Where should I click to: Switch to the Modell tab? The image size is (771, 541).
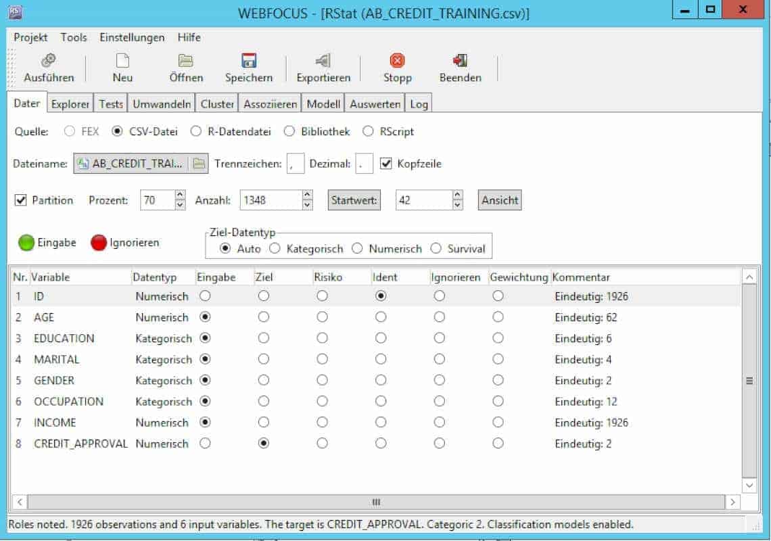pyautogui.click(x=323, y=104)
